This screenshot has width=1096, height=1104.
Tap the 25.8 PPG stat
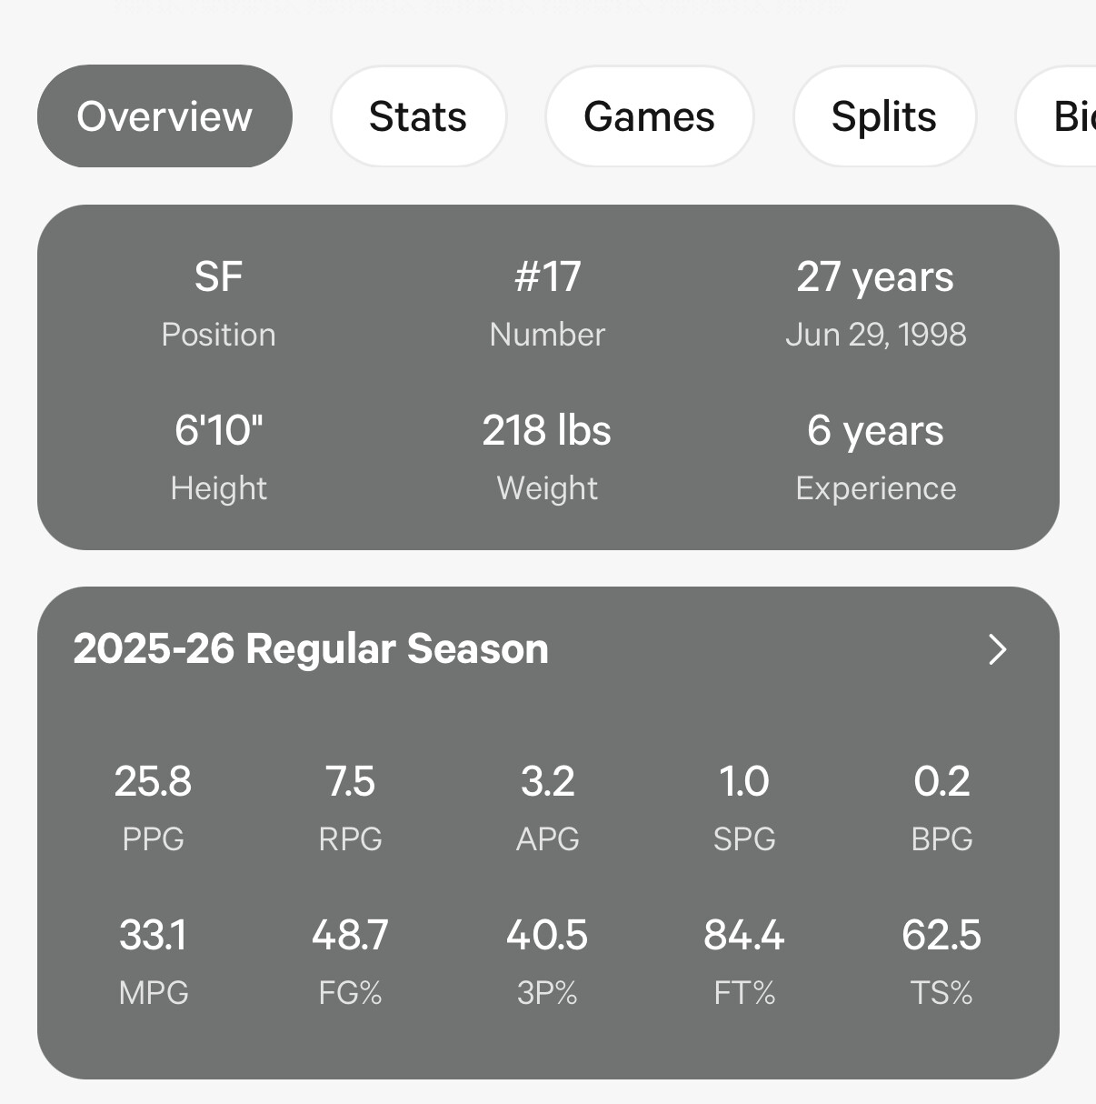pos(153,805)
